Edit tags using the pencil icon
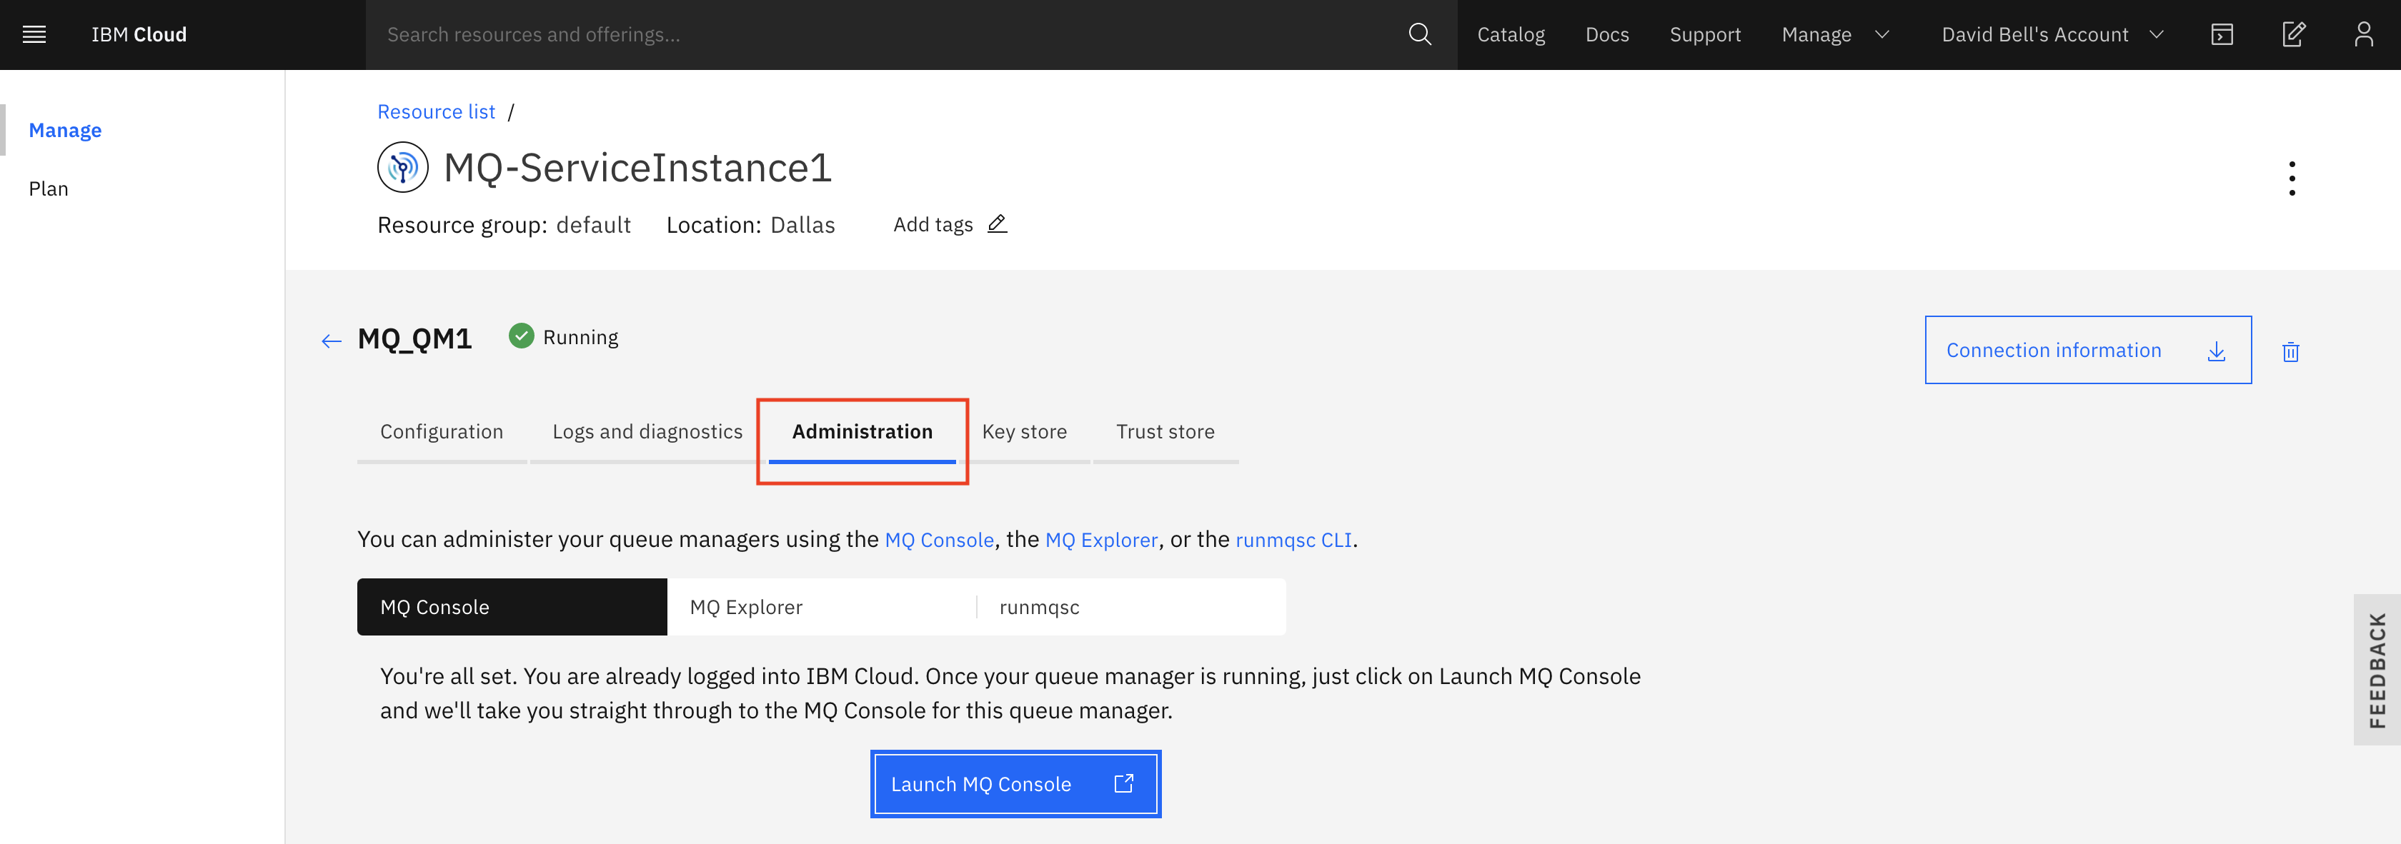The image size is (2401, 844). (996, 223)
